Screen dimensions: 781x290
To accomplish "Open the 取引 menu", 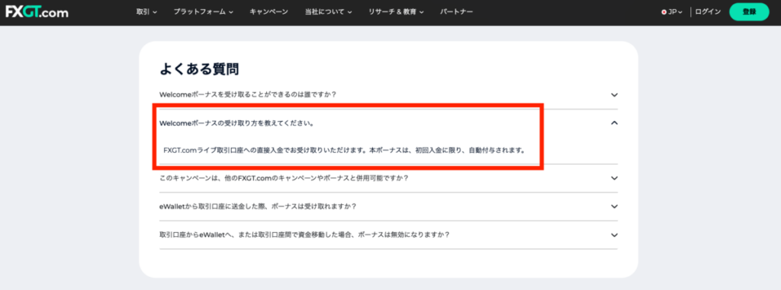I will (146, 12).
